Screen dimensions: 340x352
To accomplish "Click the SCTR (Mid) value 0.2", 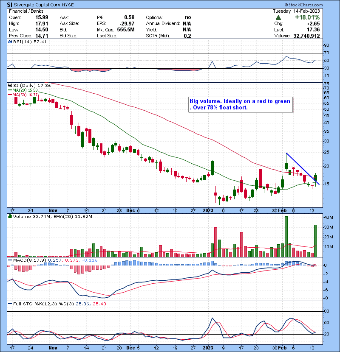I will coord(187,36).
